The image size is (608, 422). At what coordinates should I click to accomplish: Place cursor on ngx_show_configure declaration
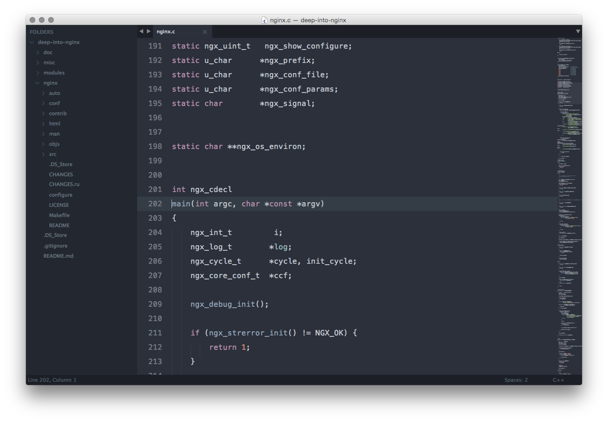[308, 46]
